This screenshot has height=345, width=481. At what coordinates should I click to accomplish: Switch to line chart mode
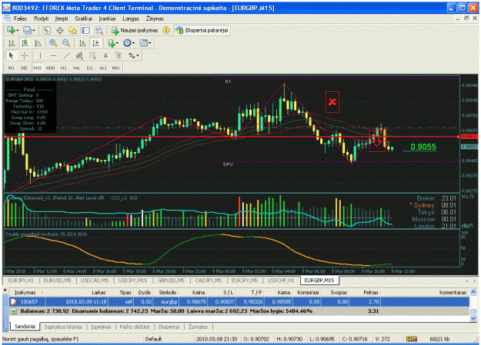tap(38, 43)
